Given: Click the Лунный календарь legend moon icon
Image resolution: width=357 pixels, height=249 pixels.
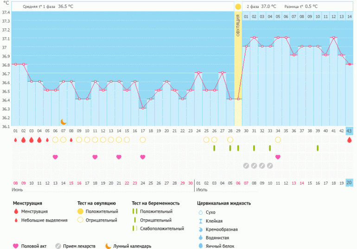Looking at the screenshot, I should point(108,246).
